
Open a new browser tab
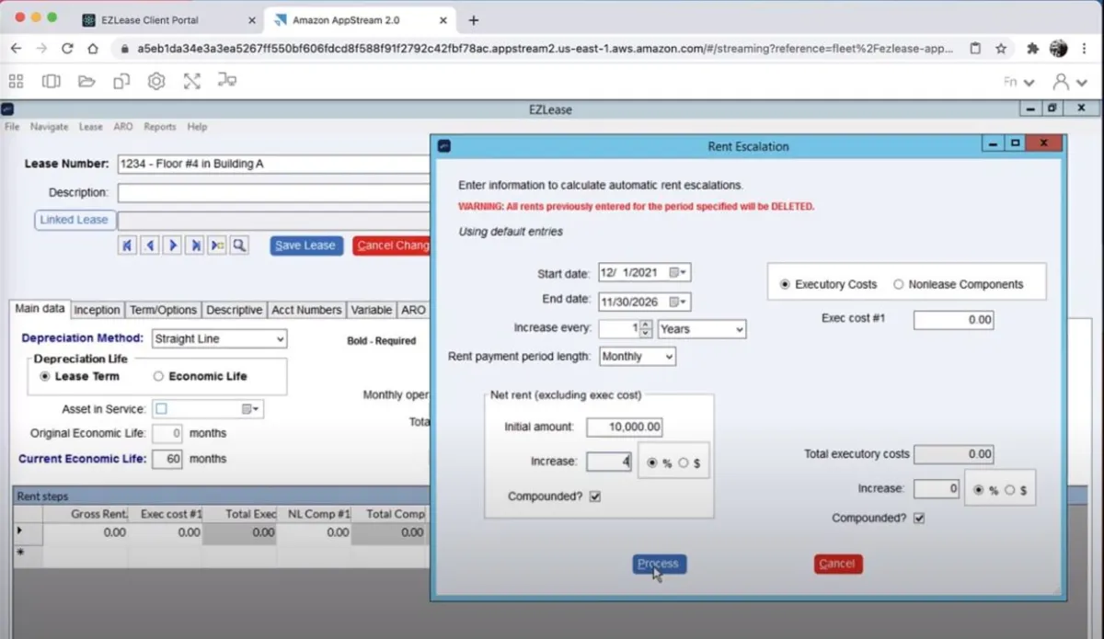pos(474,19)
